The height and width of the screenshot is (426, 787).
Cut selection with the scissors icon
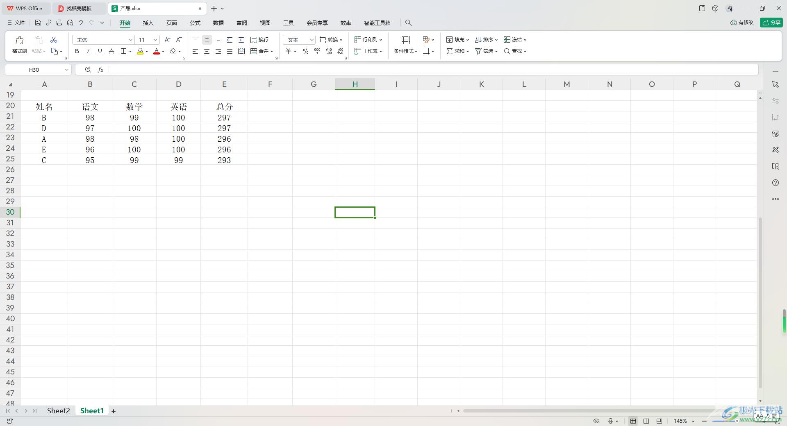[54, 40]
